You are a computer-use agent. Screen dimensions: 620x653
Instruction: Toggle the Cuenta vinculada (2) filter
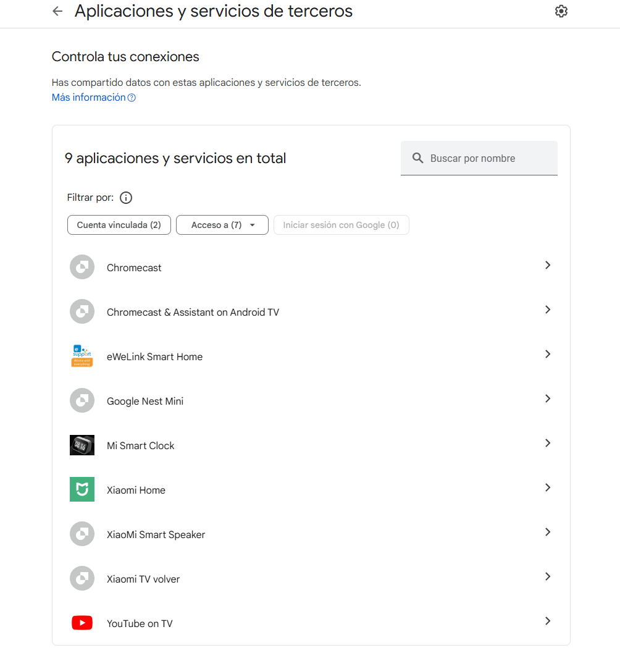[119, 225]
